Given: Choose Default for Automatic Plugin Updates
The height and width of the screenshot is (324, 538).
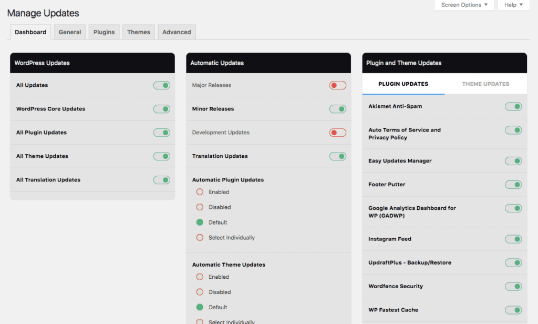Looking at the screenshot, I should coord(200,222).
